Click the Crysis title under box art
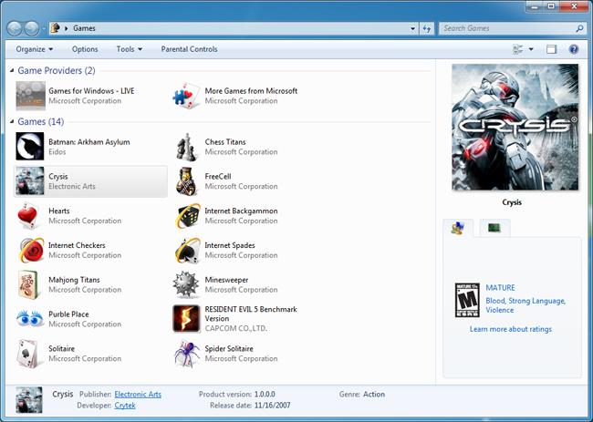593x422 pixels. tap(512, 202)
